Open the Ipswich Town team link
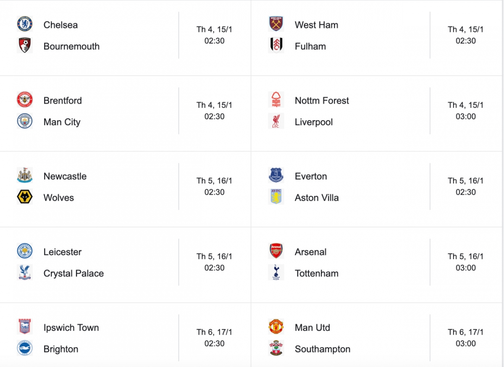Viewport: 504px width, 367px height. [71, 328]
